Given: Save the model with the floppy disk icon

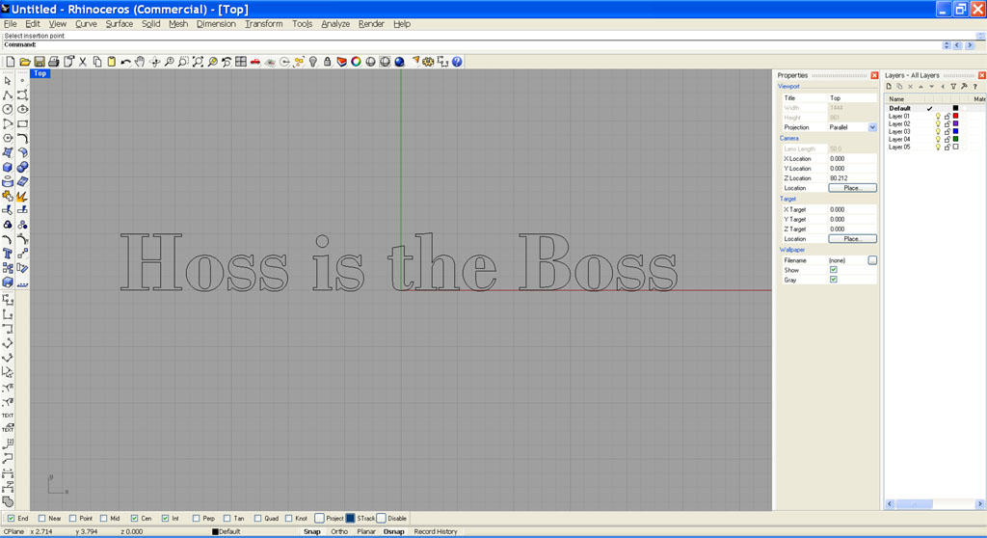Looking at the screenshot, I should coord(39,62).
